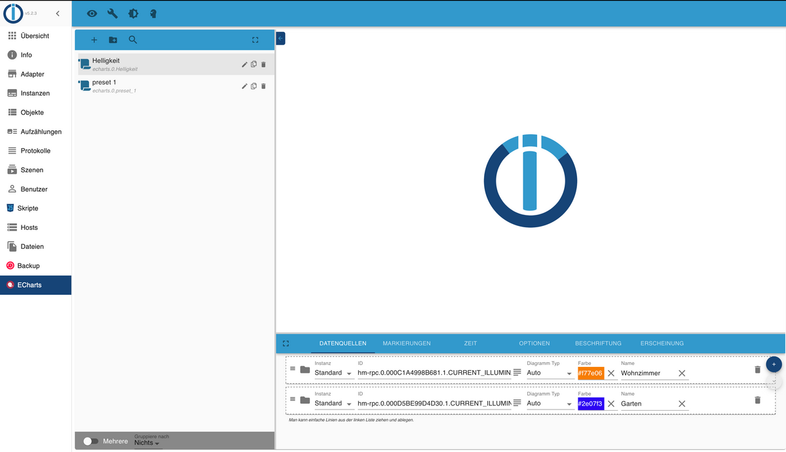
Task: Go to Adapter in the sidebar
Action: (36, 74)
